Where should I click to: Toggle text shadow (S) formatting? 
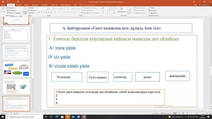click(46, 12)
